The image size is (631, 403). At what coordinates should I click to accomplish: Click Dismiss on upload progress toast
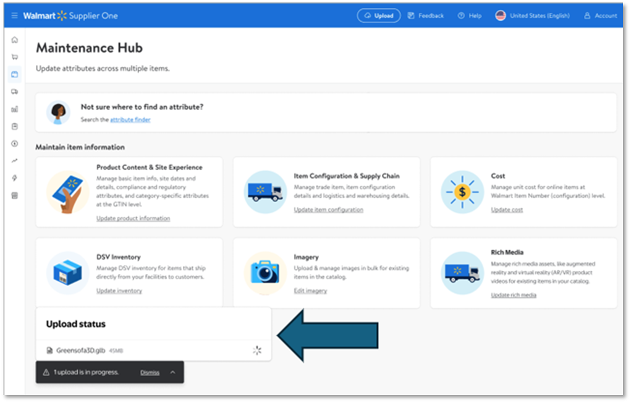tap(150, 373)
